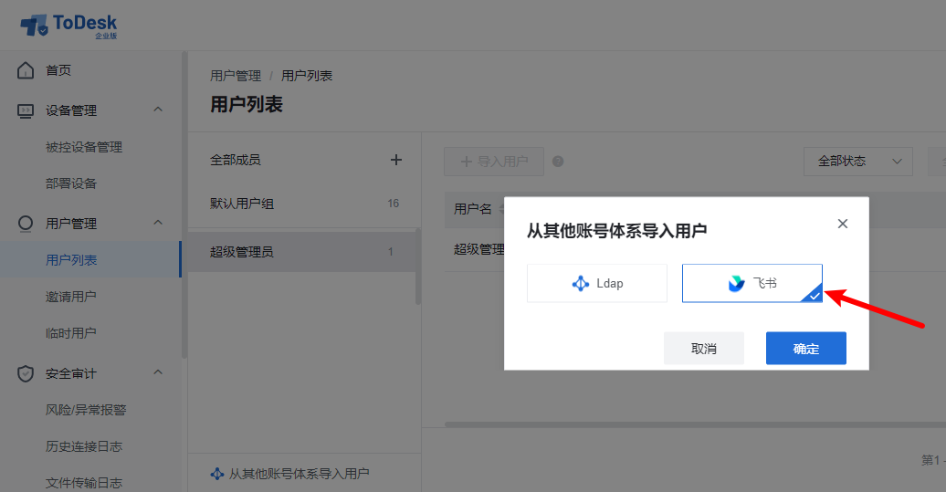Click the table horizontal scrollbar
This screenshot has height=492, width=946.
click(695, 424)
